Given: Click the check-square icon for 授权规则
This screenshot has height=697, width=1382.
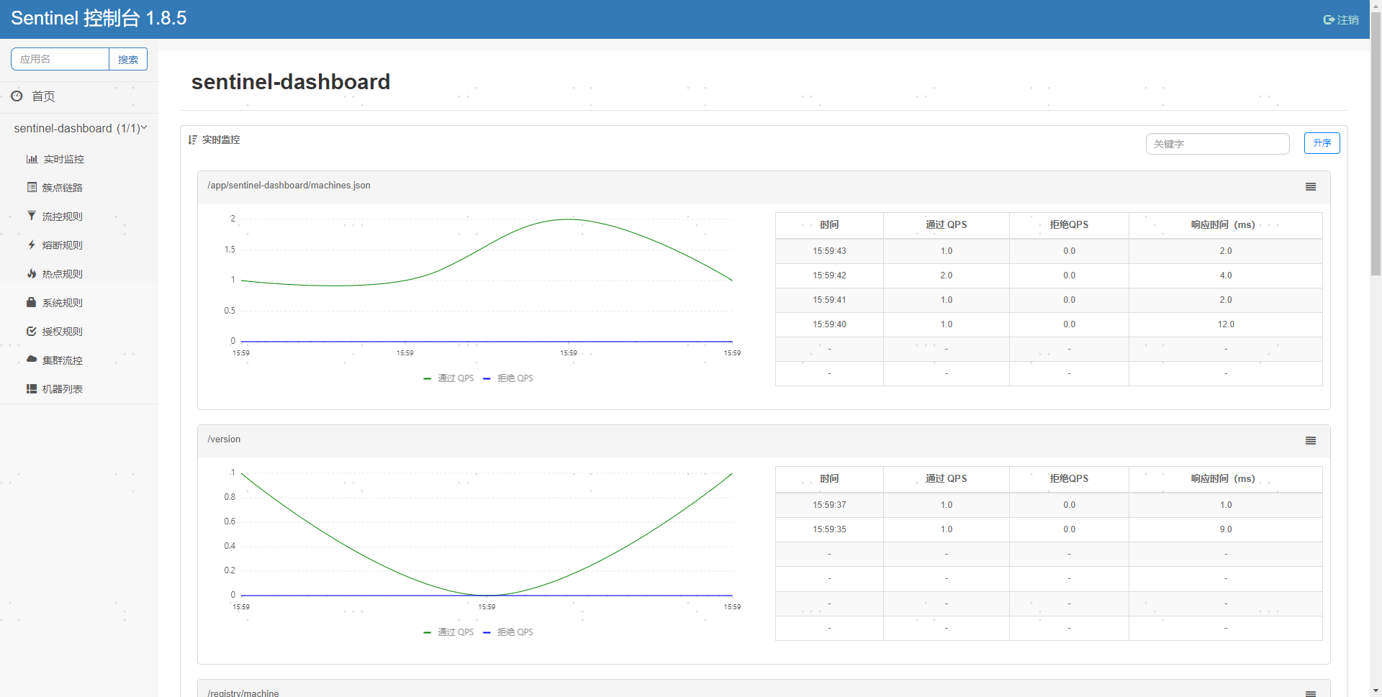Looking at the screenshot, I should click(32, 331).
